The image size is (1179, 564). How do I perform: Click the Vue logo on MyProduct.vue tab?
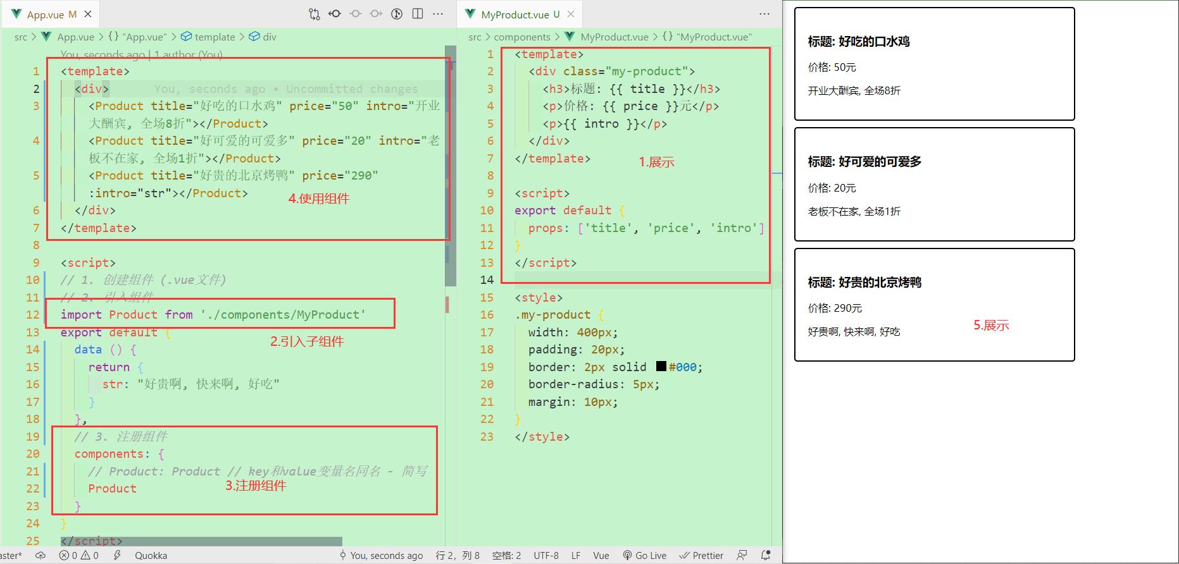[470, 14]
